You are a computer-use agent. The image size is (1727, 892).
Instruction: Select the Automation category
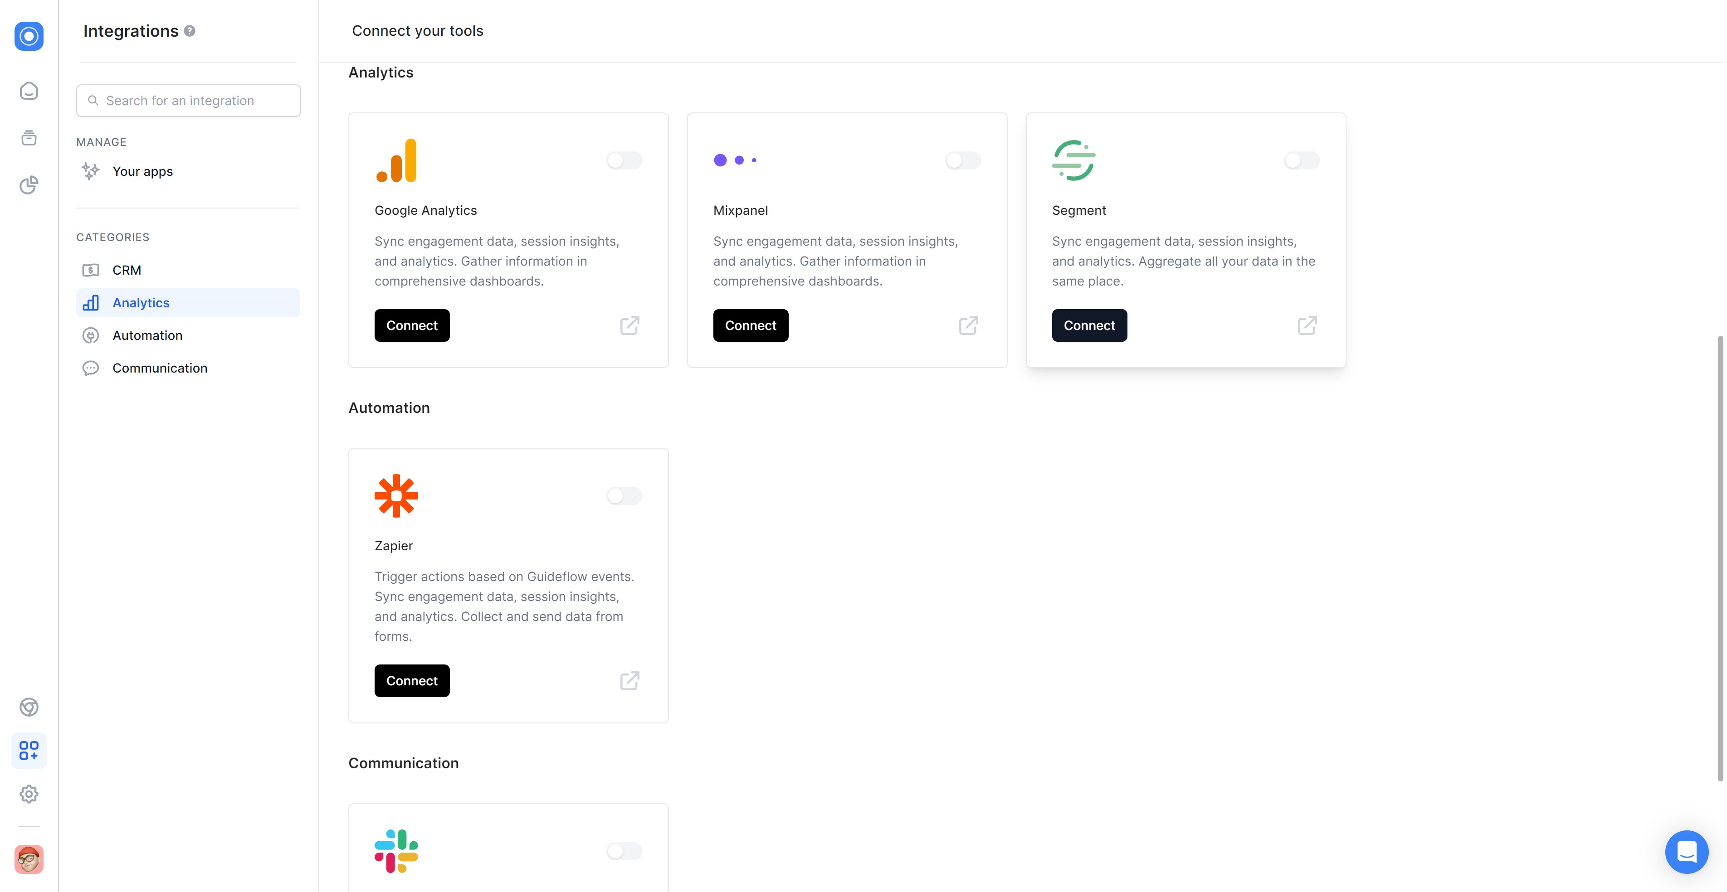pyautogui.click(x=147, y=336)
